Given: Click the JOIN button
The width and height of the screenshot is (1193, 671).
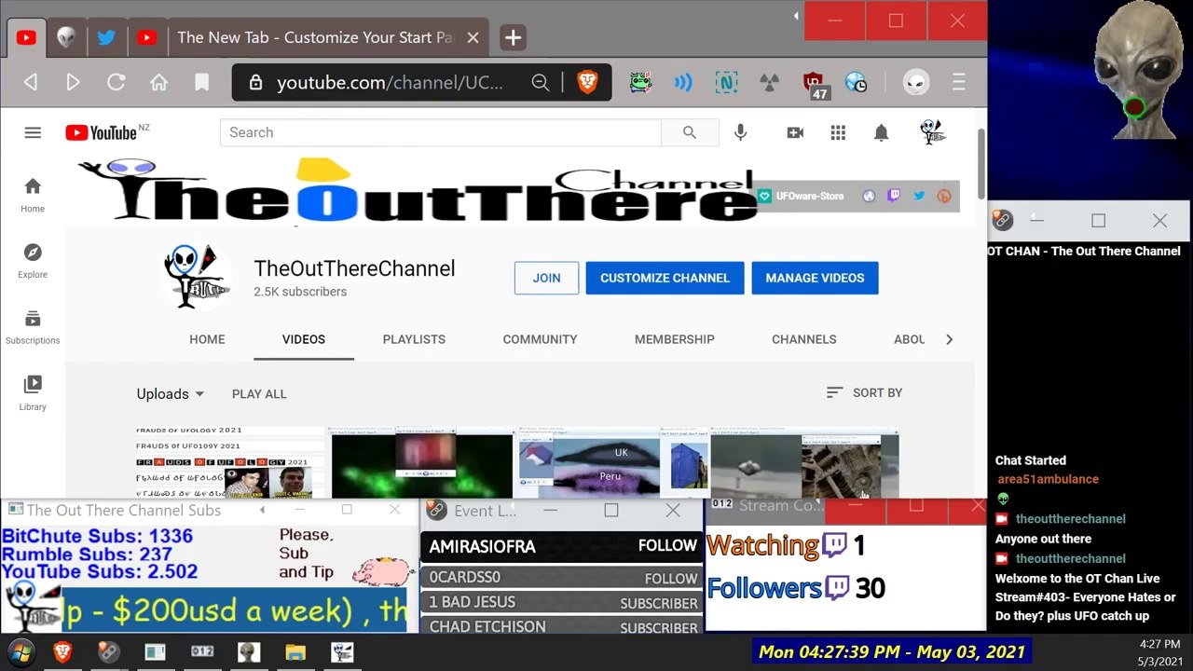Looking at the screenshot, I should pyautogui.click(x=546, y=278).
